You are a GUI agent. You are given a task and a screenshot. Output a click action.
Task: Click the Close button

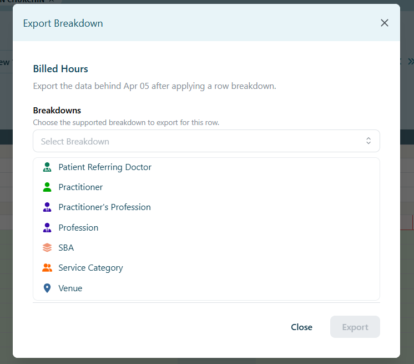click(301, 327)
